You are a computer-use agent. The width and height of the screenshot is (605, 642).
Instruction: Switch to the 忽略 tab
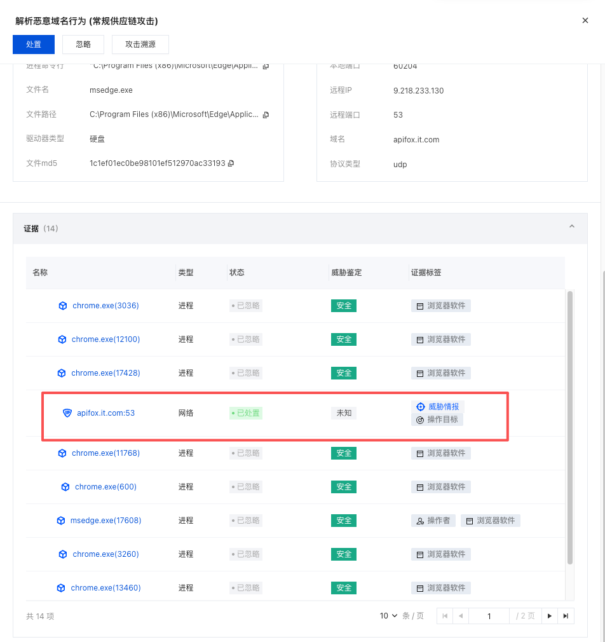click(83, 44)
